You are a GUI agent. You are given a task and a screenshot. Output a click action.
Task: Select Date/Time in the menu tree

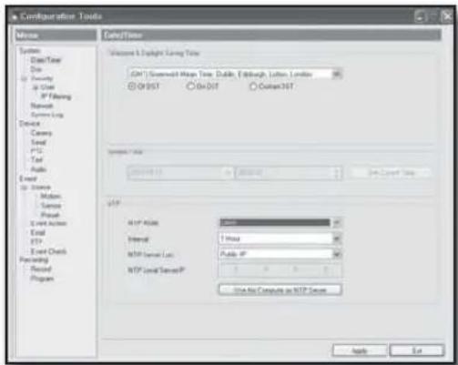click(x=46, y=60)
